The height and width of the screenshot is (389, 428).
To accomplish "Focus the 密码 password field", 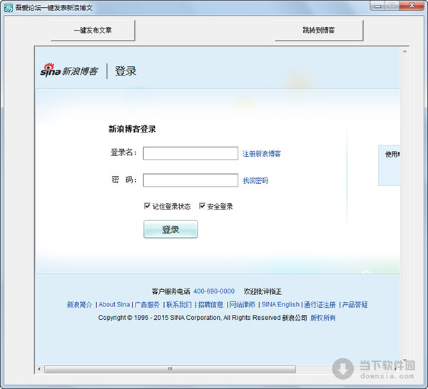I will (190, 180).
